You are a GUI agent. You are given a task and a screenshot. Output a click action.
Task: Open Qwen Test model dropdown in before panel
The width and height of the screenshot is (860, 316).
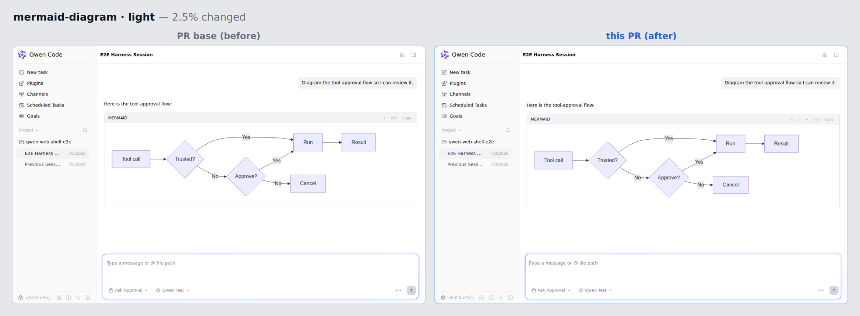point(173,290)
